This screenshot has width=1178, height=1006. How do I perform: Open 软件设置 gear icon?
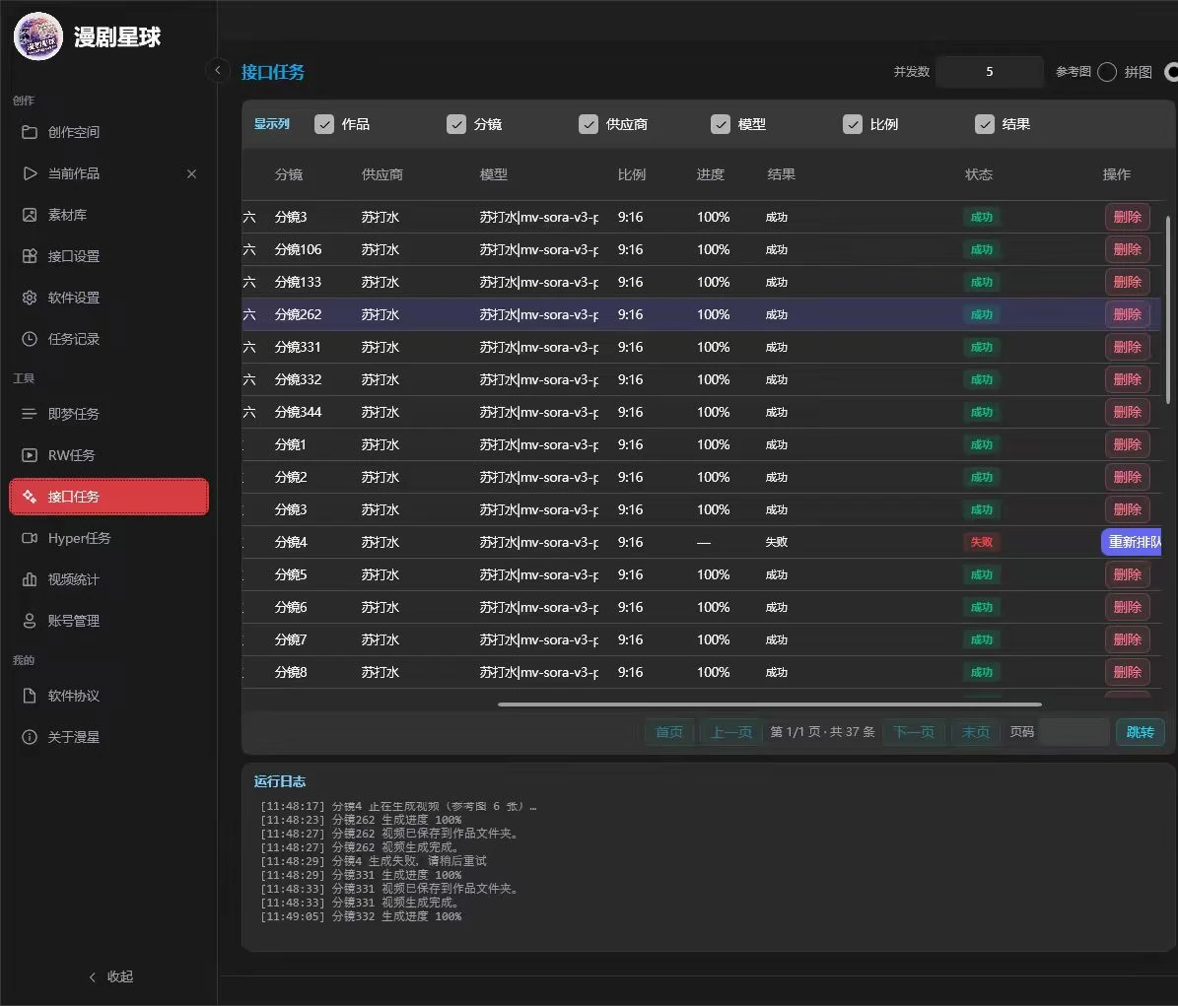click(x=30, y=298)
